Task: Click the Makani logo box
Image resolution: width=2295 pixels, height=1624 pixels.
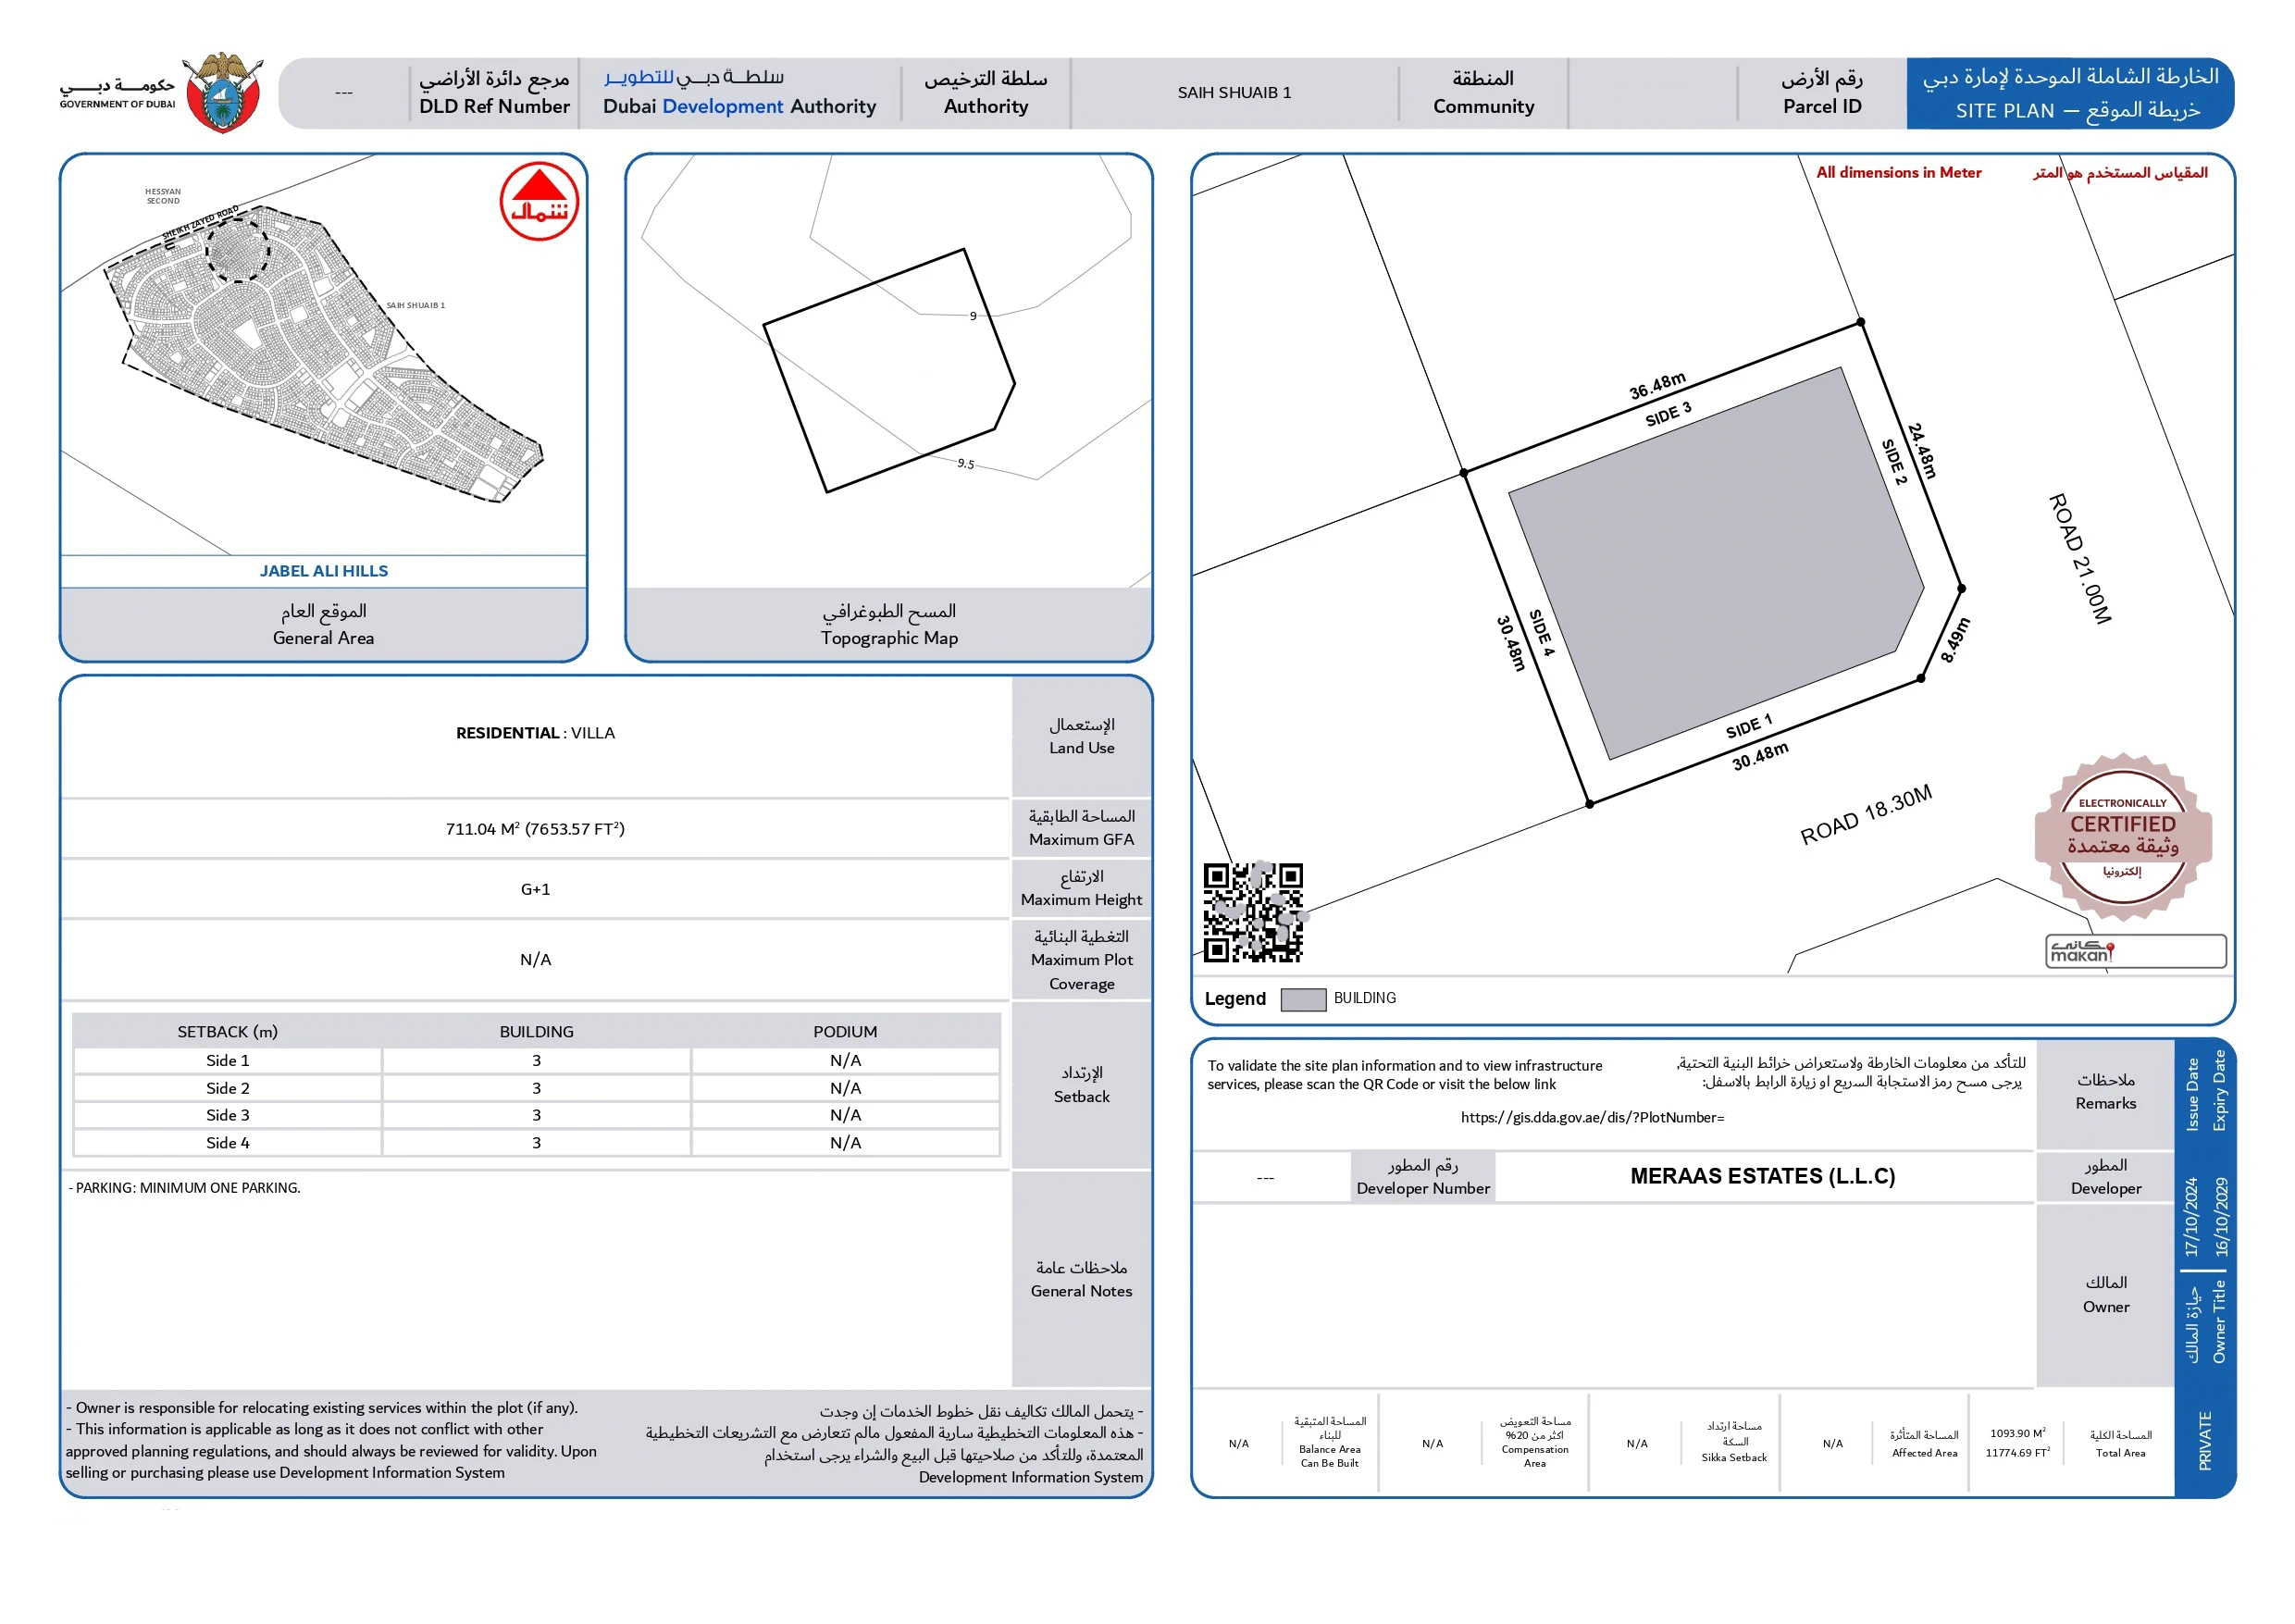Action: point(2135,951)
